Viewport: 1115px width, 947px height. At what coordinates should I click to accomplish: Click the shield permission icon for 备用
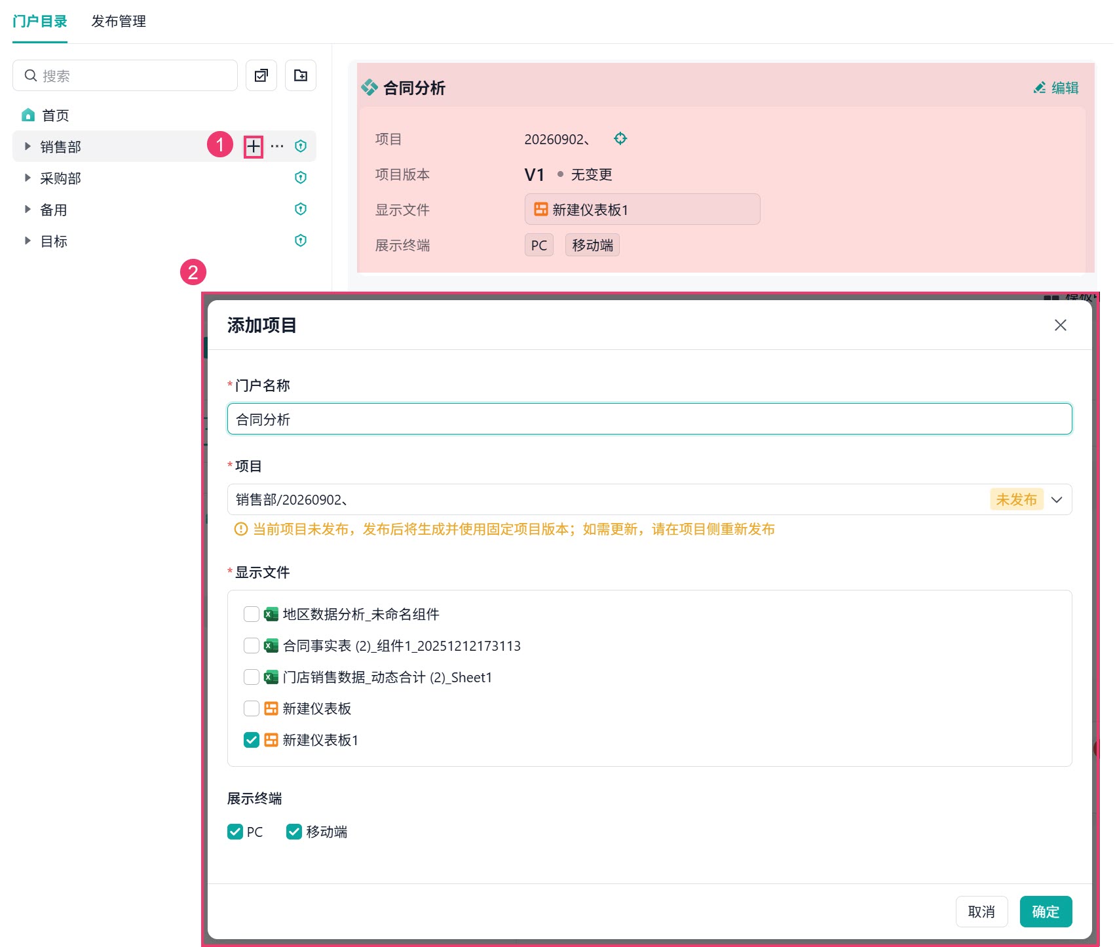301,209
